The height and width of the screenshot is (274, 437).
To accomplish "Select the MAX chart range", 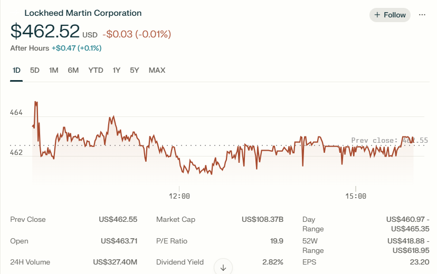I will click(157, 71).
